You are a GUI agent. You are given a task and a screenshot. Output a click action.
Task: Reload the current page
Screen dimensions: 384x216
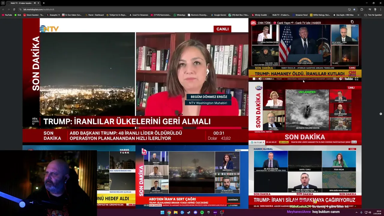(x=14, y=9)
